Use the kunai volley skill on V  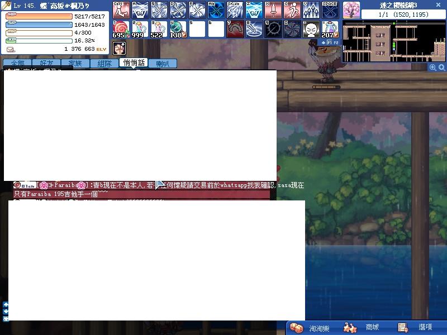[311, 10]
